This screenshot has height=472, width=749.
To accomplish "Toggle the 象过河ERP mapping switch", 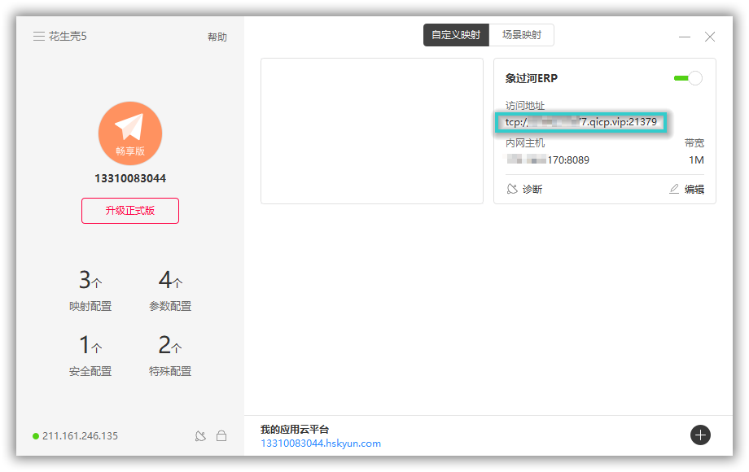I will [x=688, y=78].
